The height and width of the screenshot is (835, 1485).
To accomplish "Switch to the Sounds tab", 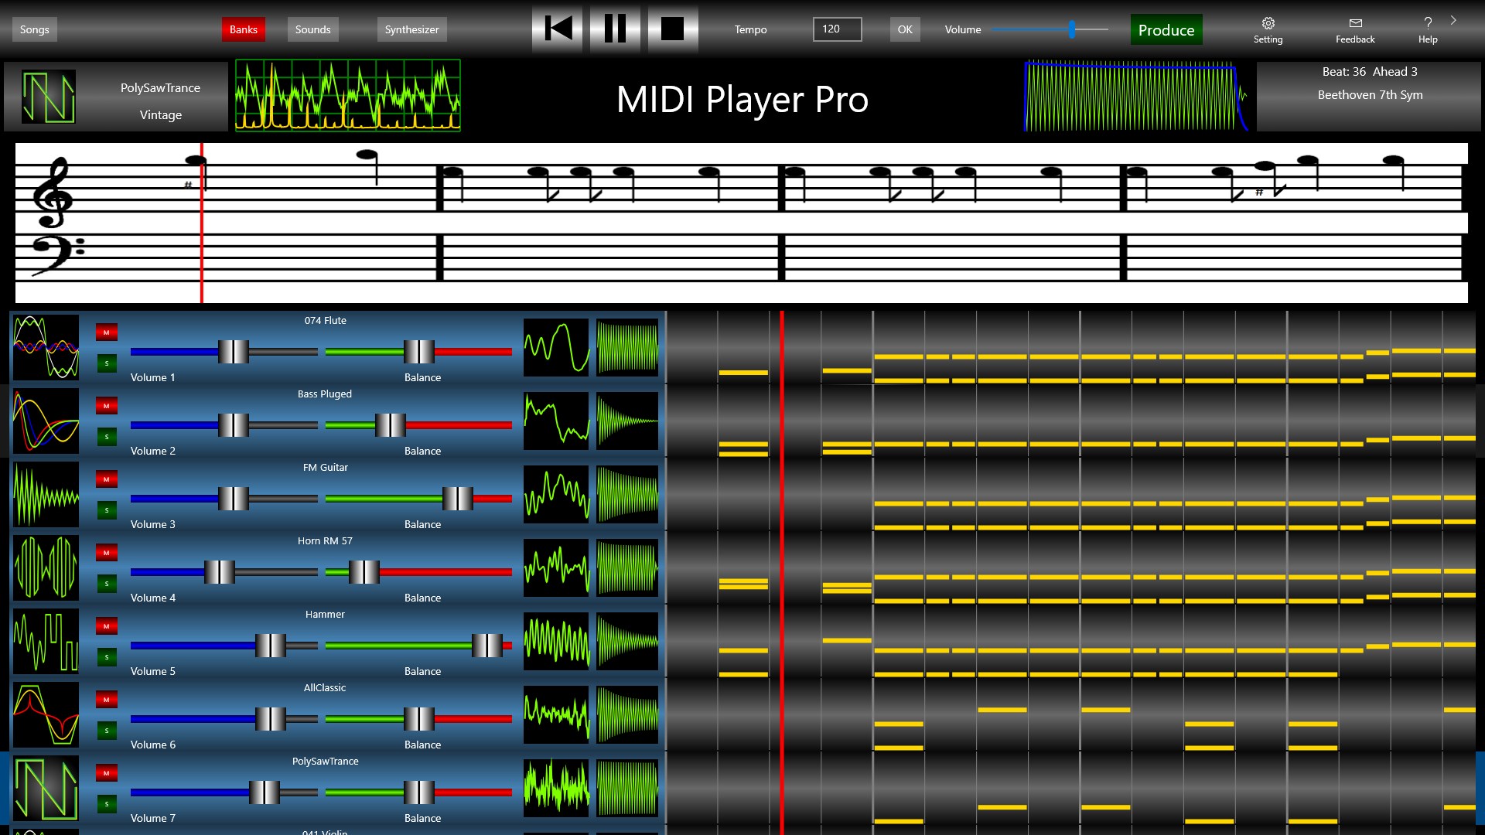I will (x=312, y=29).
